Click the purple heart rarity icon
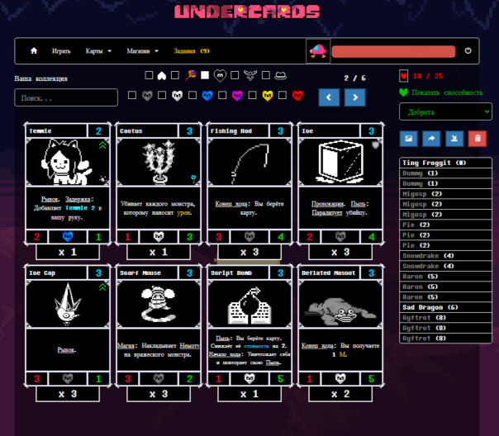 (237, 96)
